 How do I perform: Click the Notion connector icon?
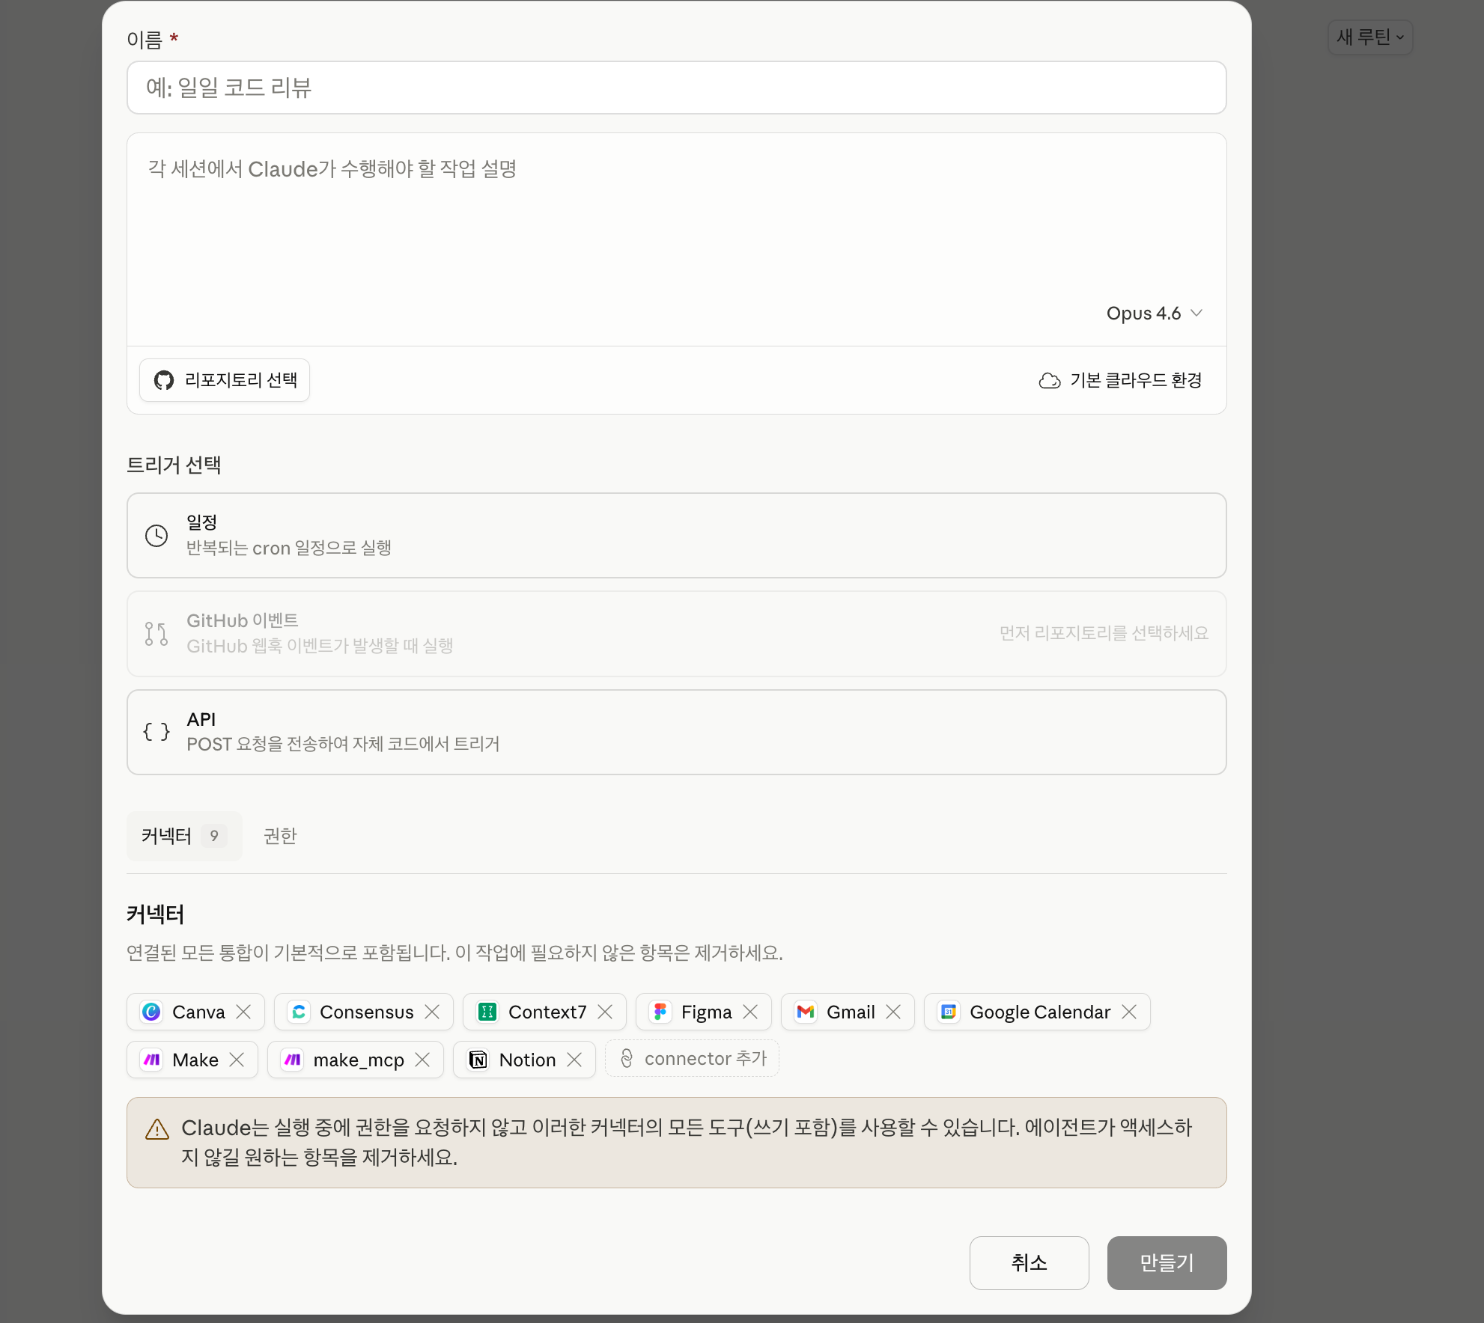[x=478, y=1060]
